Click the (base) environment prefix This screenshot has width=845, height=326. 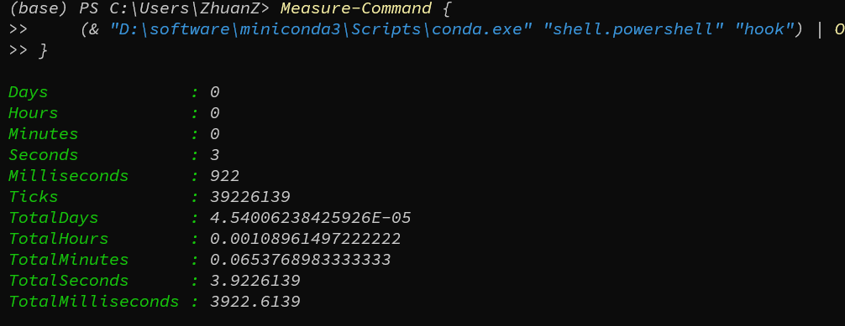click(39, 8)
